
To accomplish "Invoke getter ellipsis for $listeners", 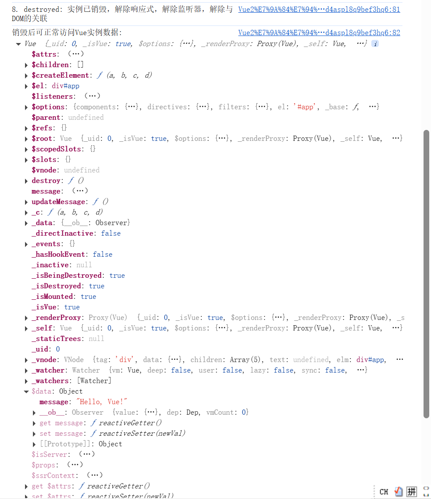I will [92, 96].
